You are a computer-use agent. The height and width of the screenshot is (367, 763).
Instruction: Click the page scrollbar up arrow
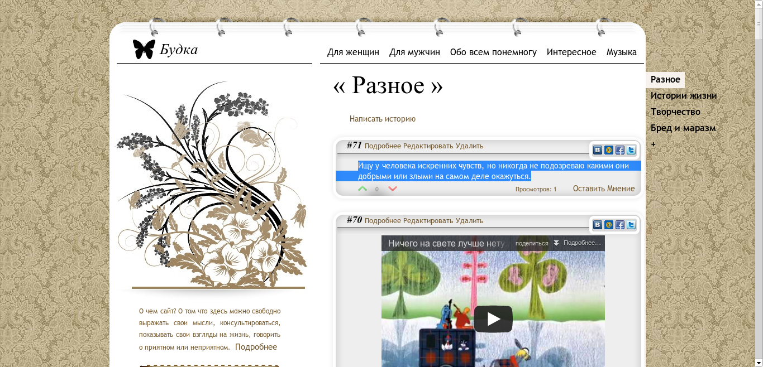pyautogui.click(x=759, y=4)
